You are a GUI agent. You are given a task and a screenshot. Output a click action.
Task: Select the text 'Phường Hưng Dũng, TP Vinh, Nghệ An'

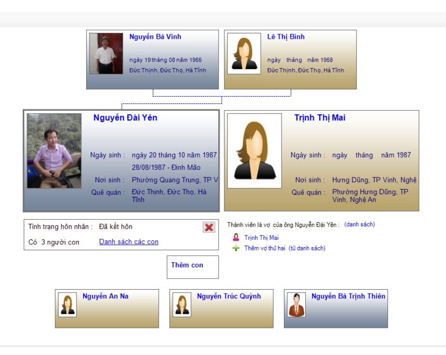[x=370, y=196]
